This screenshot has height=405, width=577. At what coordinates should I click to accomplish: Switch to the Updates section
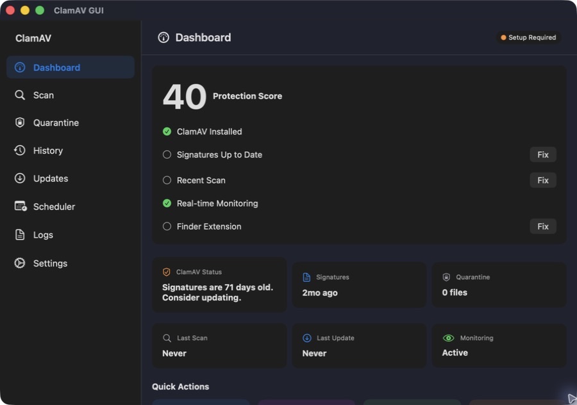pos(71,178)
